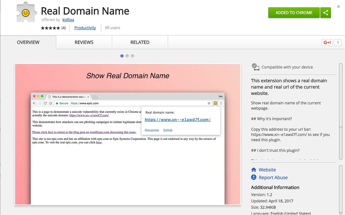Click the forward arrow in screenshot browser

(40, 103)
